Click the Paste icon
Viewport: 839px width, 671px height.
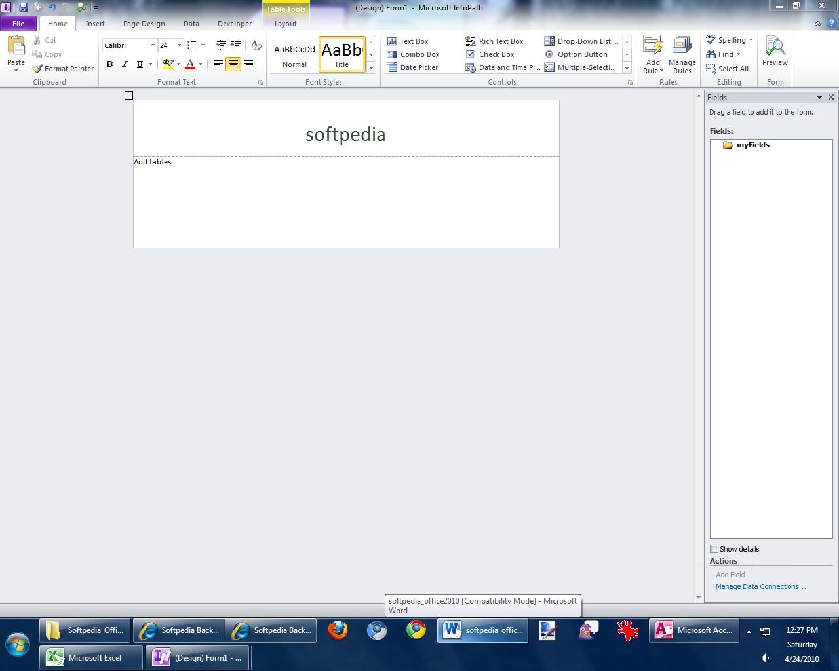tap(16, 47)
